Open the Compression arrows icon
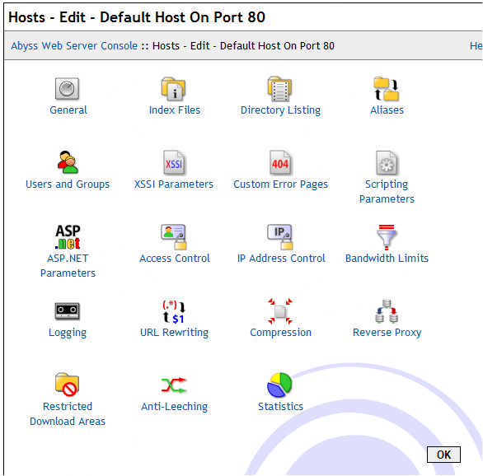The image size is (483, 476). pos(280,311)
